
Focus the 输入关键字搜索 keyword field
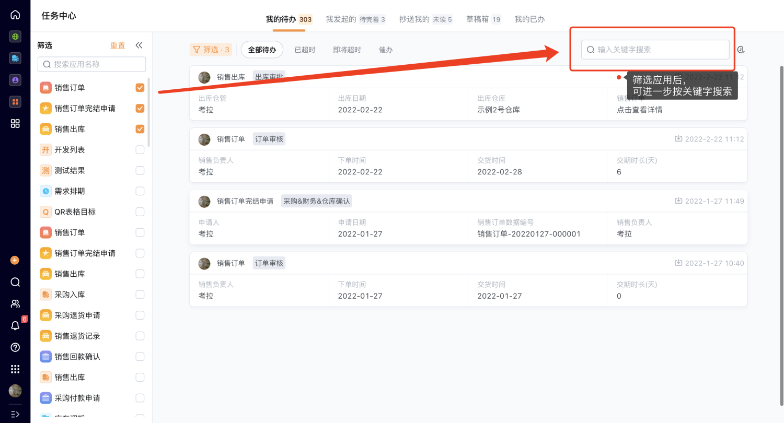pyautogui.click(x=655, y=50)
